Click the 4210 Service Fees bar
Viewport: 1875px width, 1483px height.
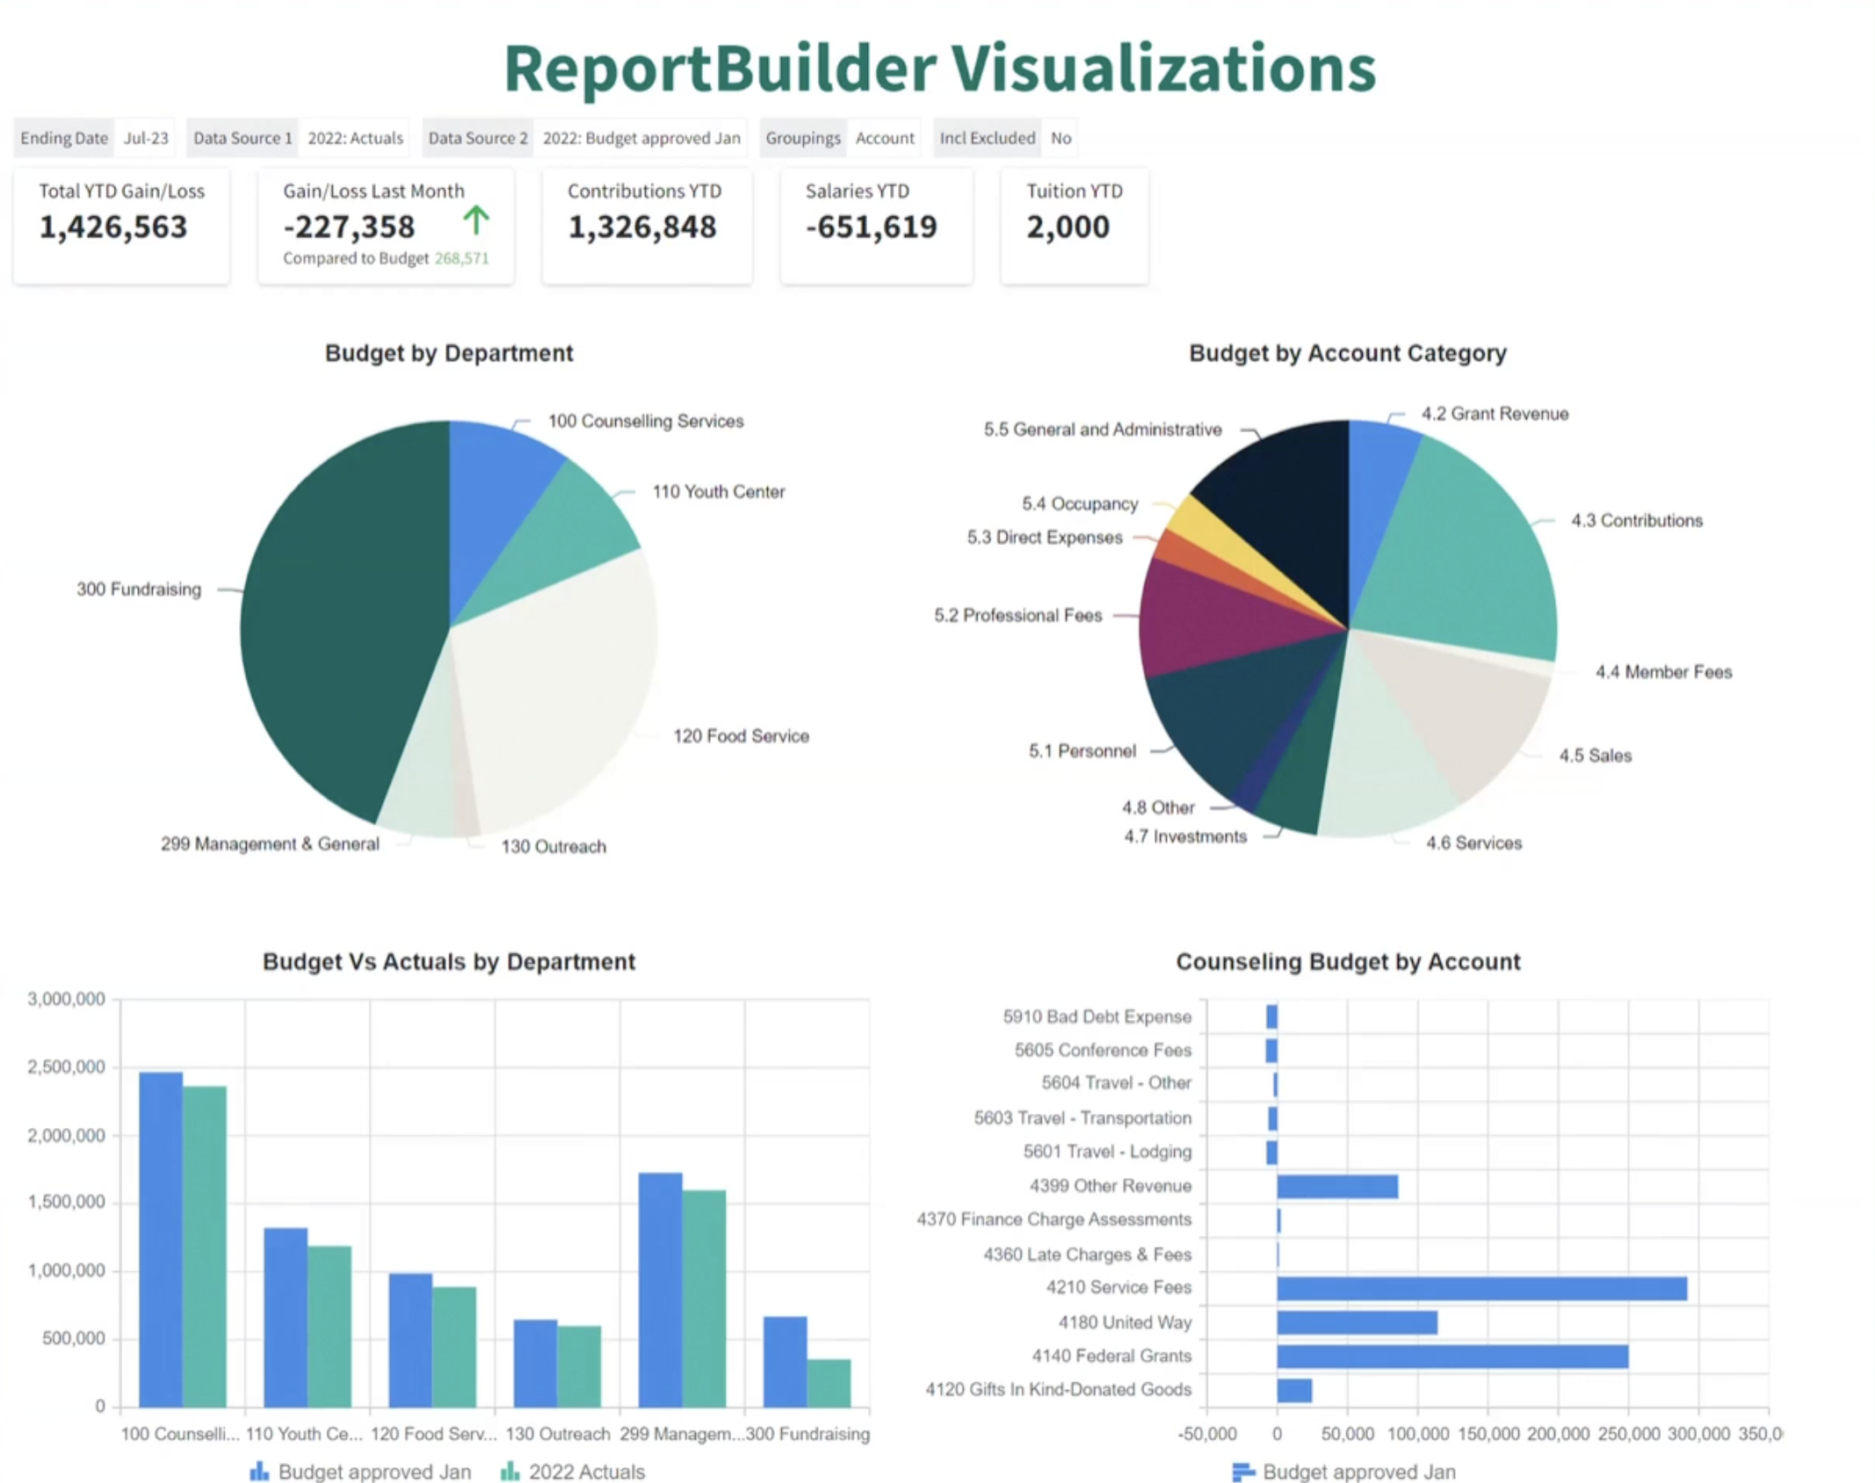[x=1482, y=1288]
